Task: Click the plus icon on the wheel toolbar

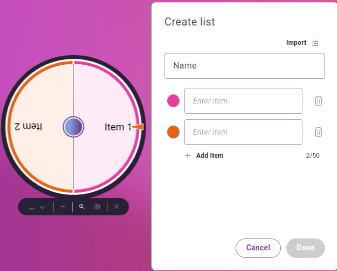Action: (x=63, y=206)
